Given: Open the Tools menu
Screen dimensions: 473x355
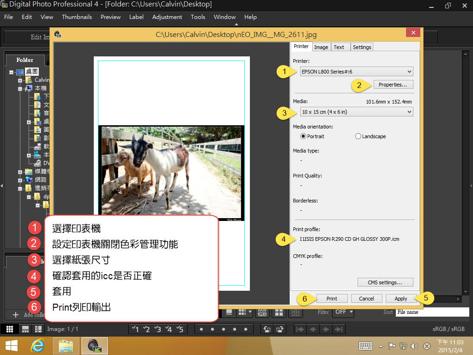Looking at the screenshot, I should click(x=198, y=17).
